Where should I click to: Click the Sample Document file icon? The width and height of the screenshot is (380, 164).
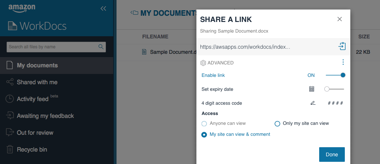[x=144, y=52]
